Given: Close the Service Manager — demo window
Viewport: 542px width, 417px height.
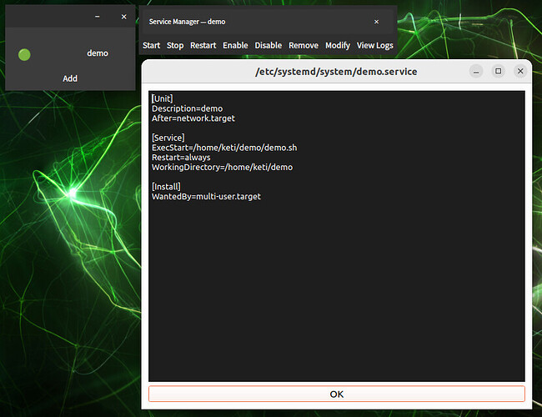Looking at the screenshot, I should click(376, 21).
